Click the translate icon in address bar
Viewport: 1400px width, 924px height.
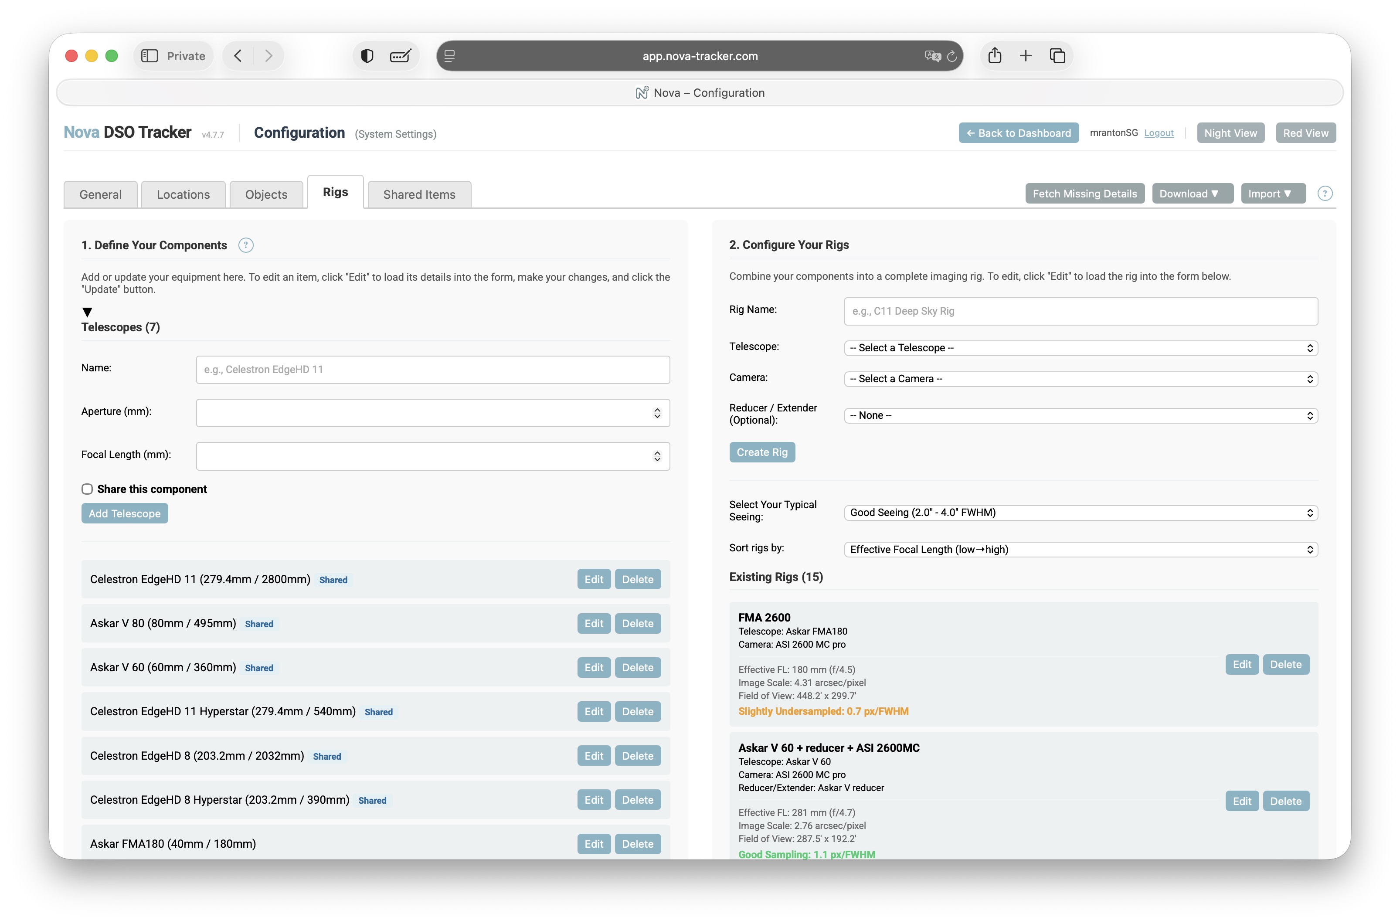pyautogui.click(x=932, y=56)
